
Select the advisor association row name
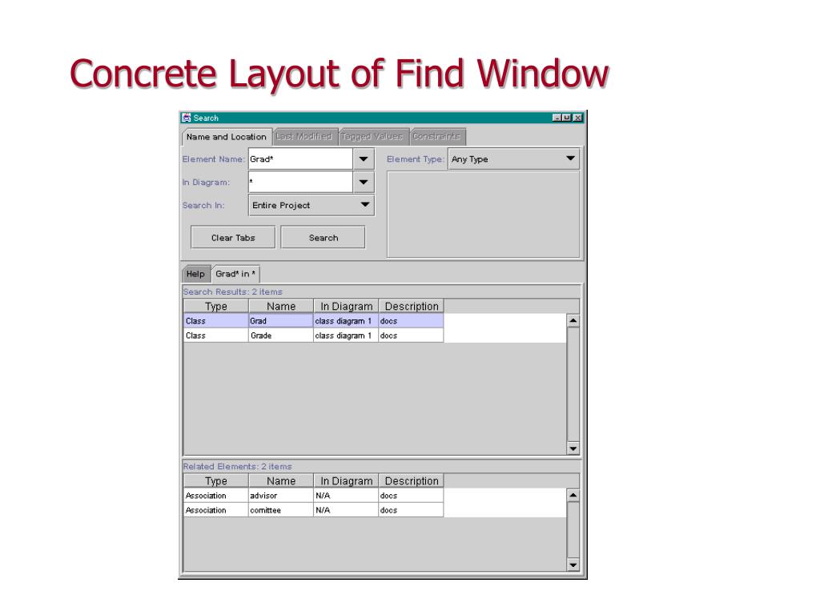[x=281, y=496]
